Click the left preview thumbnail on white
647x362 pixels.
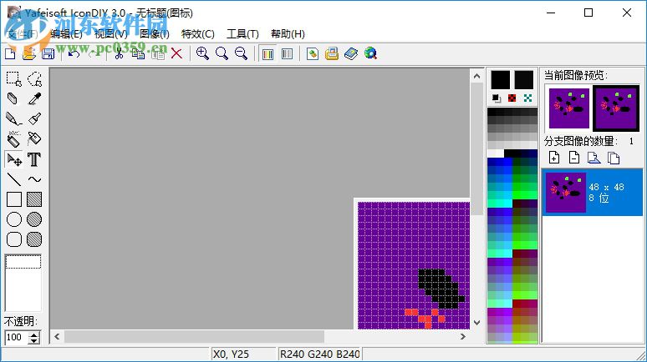[x=569, y=108]
